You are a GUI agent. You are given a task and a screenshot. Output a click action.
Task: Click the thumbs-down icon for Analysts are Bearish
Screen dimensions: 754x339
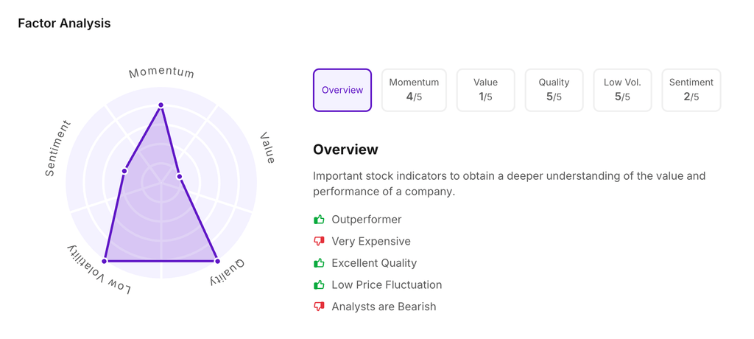tap(319, 307)
